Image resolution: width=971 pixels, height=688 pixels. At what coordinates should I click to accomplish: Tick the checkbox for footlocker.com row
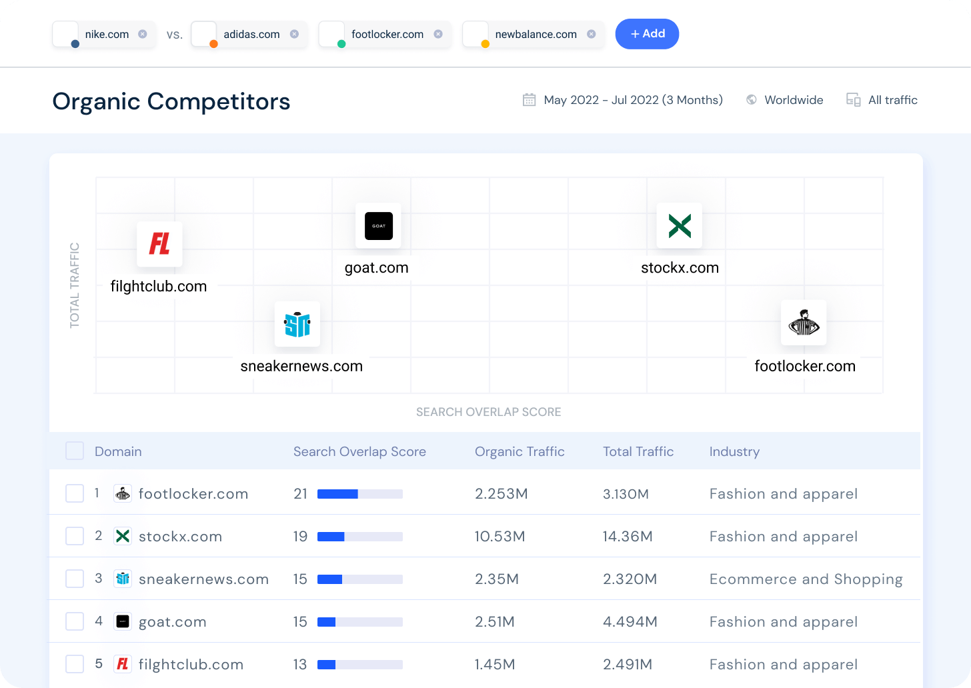(75, 493)
